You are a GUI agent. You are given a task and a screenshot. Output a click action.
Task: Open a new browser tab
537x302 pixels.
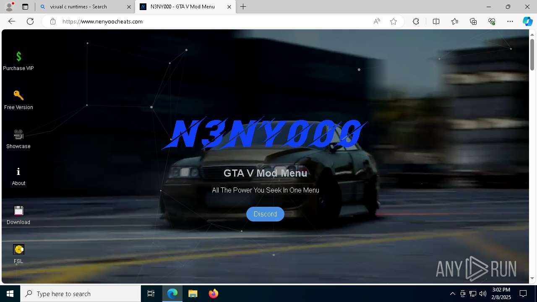243,7
